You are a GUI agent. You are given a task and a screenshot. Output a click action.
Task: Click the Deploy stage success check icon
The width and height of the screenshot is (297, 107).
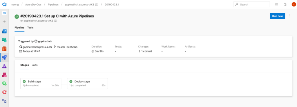(71, 81)
